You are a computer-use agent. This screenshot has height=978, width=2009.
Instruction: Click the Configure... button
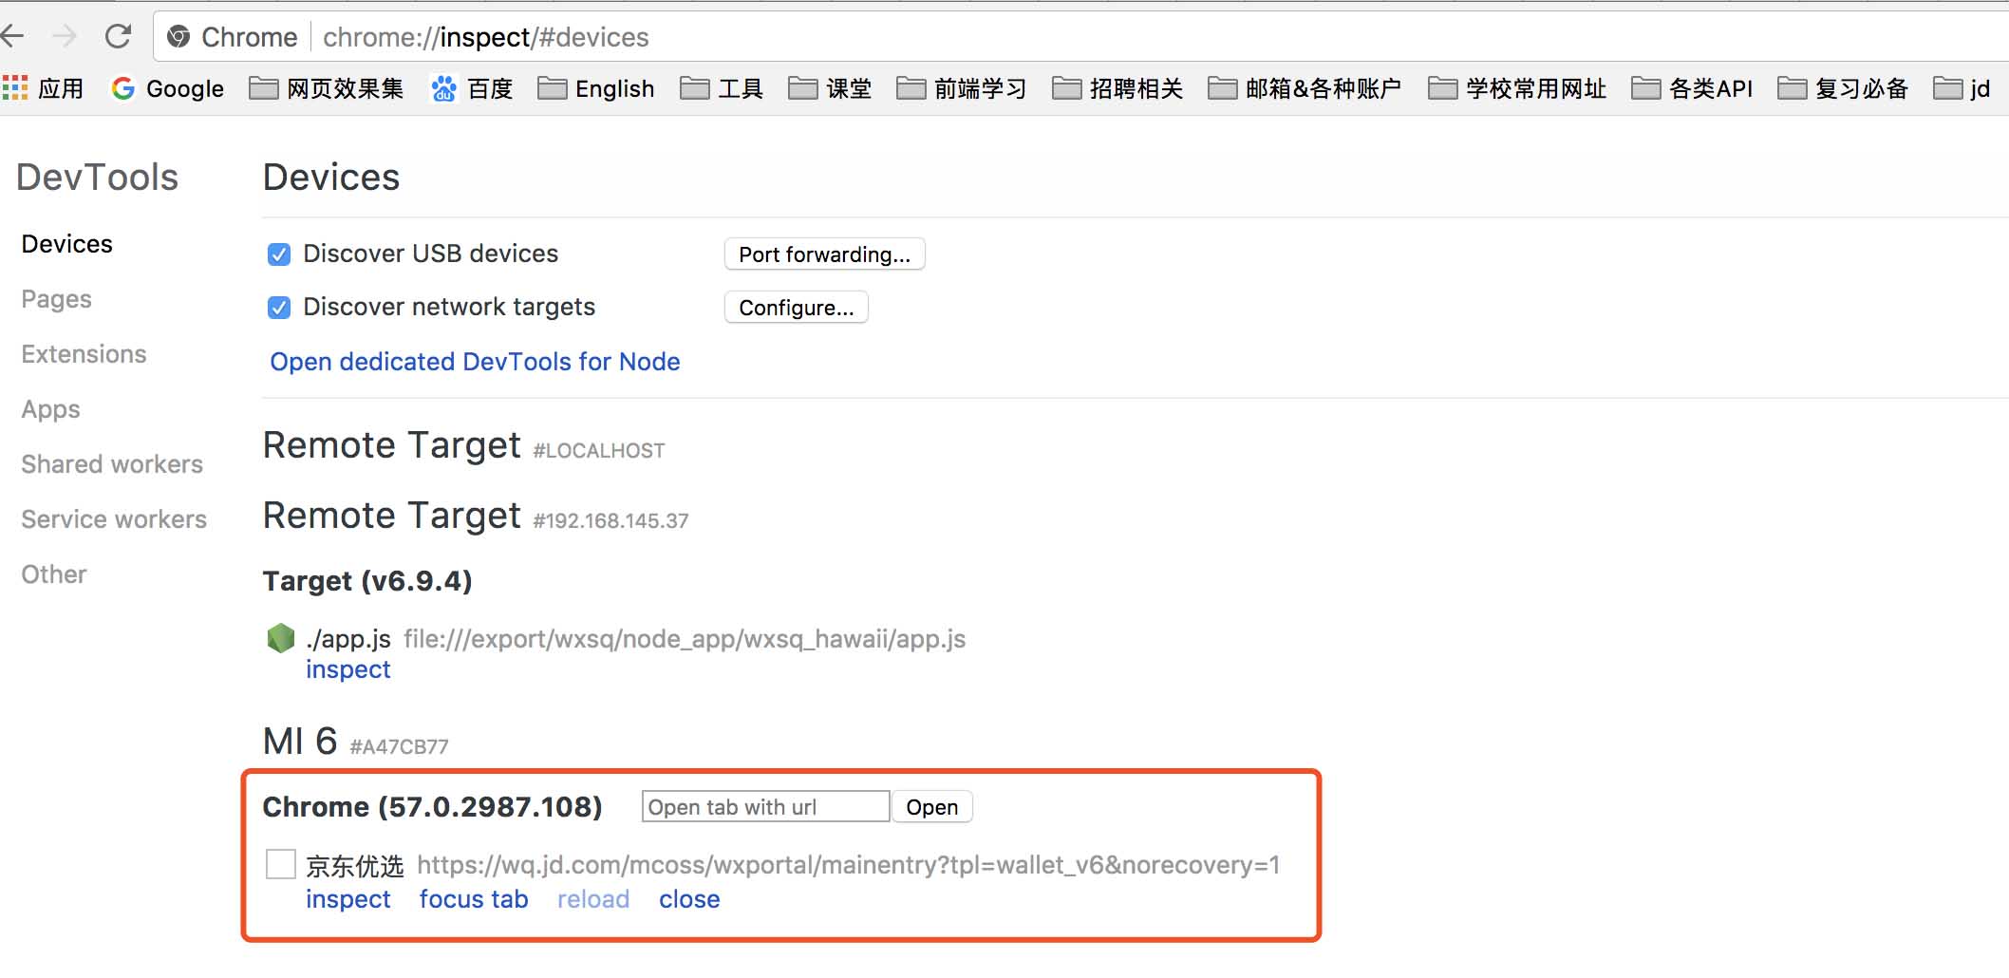[x=797, y=308]
